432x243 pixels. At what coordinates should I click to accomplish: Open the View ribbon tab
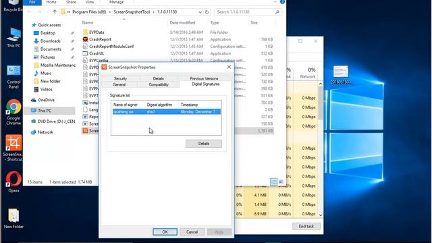[90, 2]
